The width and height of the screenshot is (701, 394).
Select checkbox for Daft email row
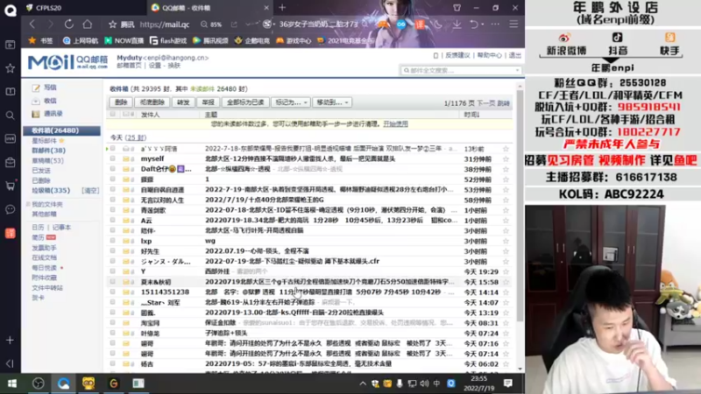point(113,169)
